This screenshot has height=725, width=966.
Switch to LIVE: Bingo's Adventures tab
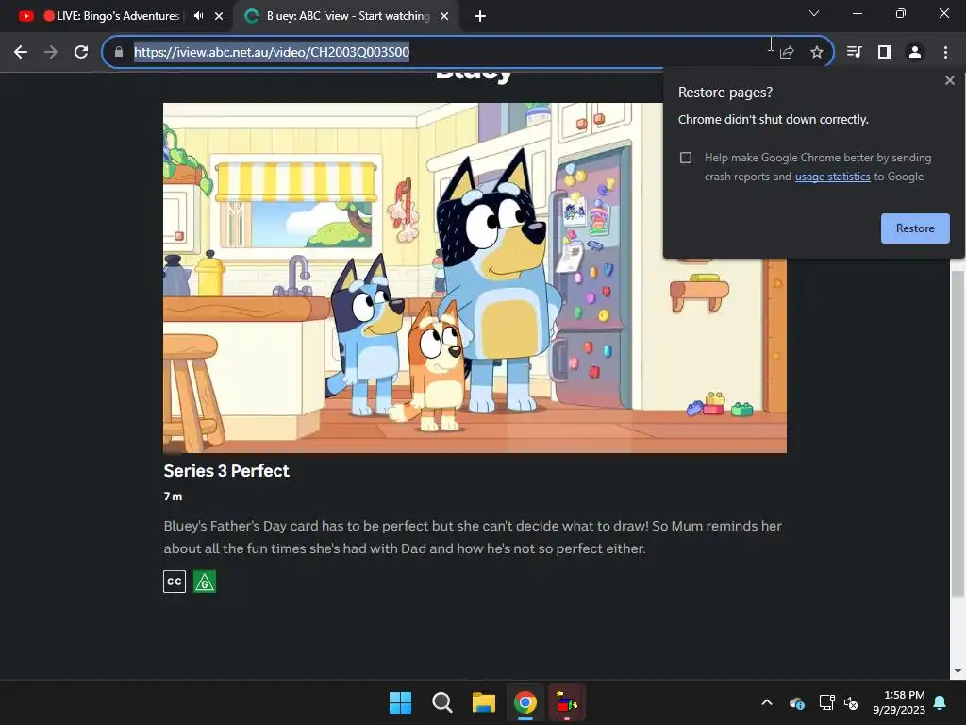117,16
